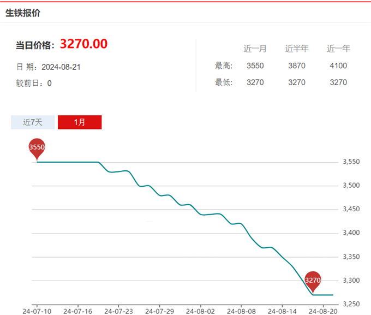Click the 3,400 y-axis price label
Screen dimensions: 371x315
click(350, 233)
